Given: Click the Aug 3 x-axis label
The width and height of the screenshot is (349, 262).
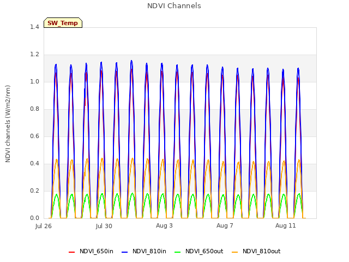Looking at the screenshot, I should [x=164, y=225].
